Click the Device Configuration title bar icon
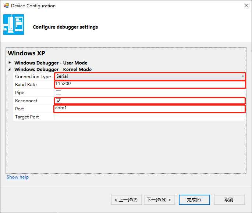Viewport: 252px width, 213px height. [6, 6]
